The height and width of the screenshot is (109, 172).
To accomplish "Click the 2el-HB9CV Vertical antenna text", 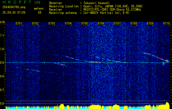I will click(106, 13).
